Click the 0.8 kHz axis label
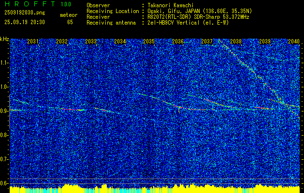304x193 pixels. (3, 135)
